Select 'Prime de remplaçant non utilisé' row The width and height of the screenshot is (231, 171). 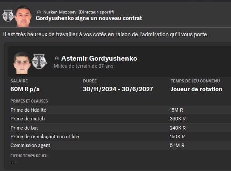point(121,137)
